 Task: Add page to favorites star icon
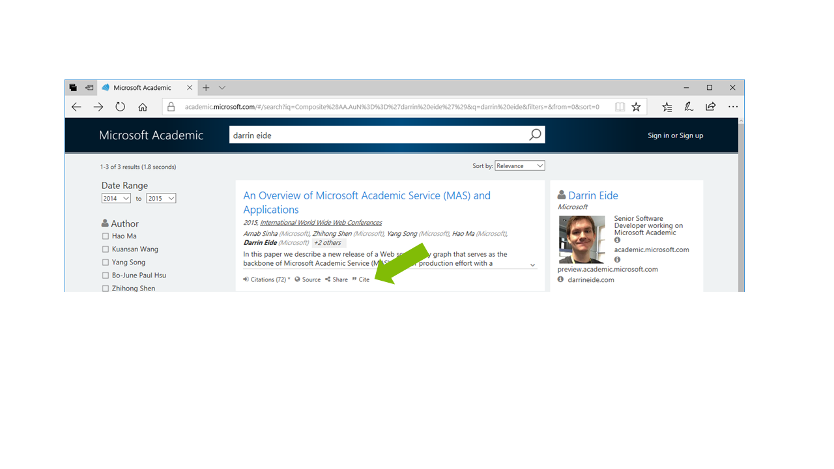(636, 107)
